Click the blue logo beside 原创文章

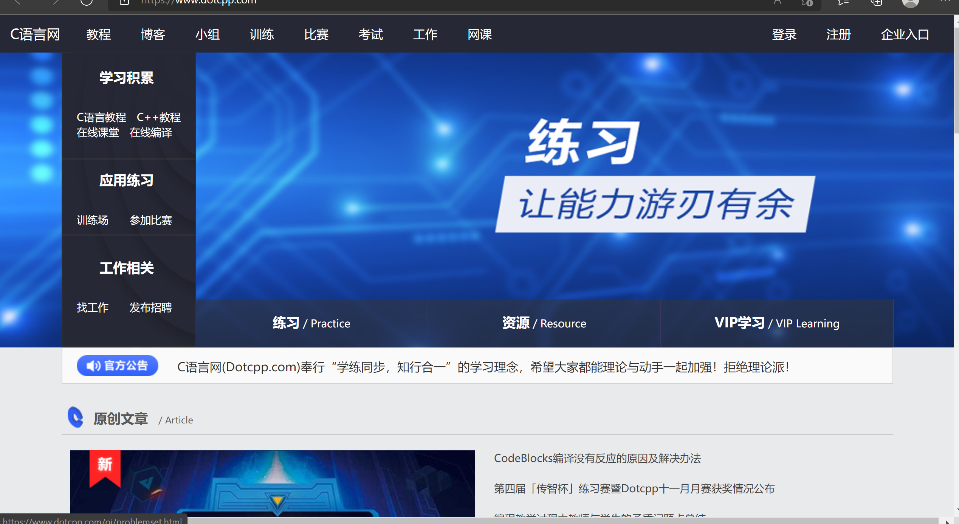point(75,417)
